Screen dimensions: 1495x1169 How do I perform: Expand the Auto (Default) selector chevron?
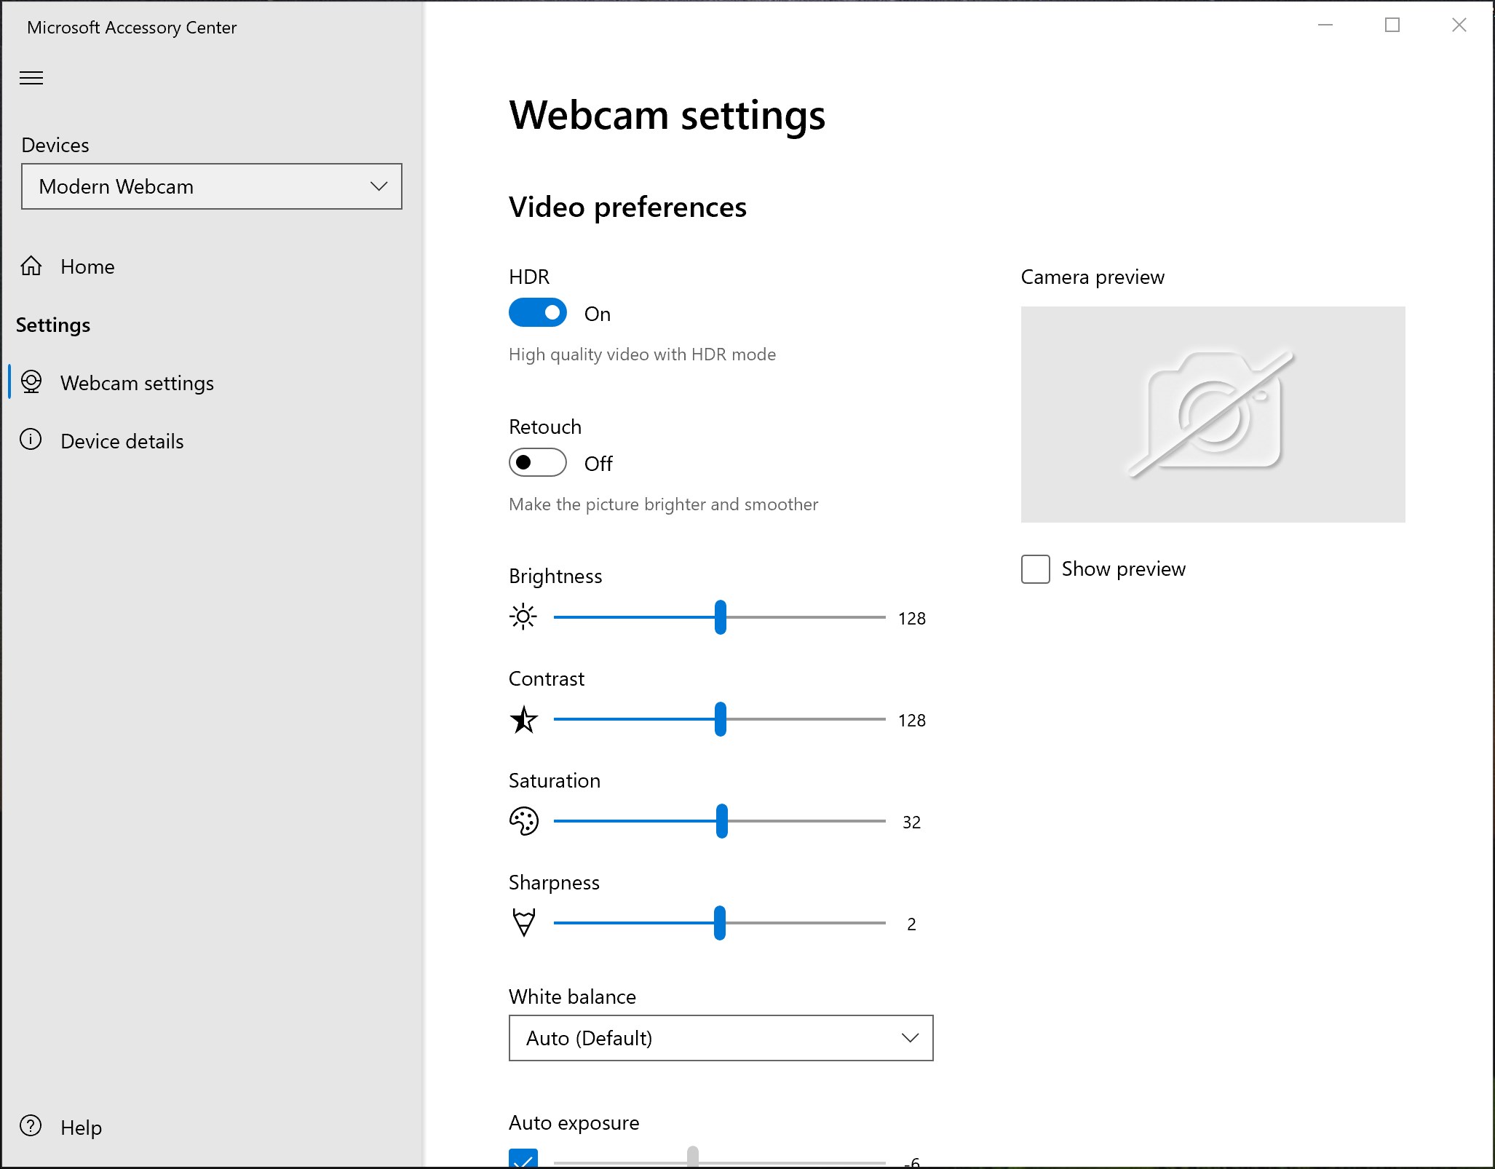coord(909,1038)
